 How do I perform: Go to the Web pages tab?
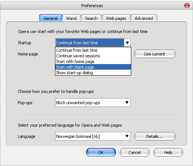[116, 18]
